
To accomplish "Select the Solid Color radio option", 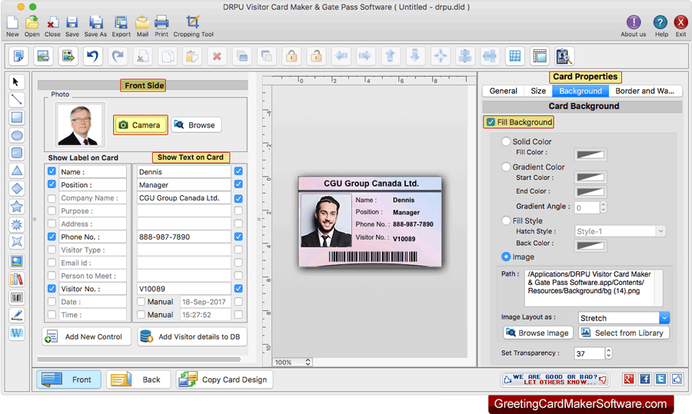I will pyautogui.click(x=506, y=141).
